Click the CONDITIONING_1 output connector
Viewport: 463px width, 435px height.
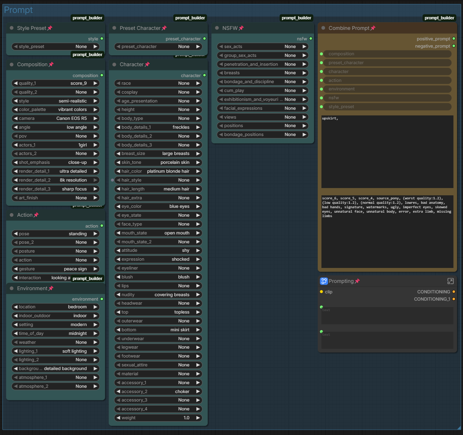click(x=454, y=299)
